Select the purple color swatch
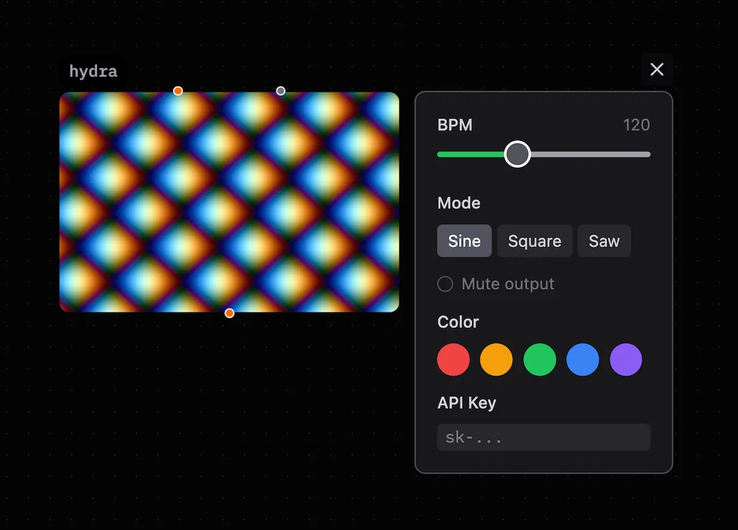Viewport: 738px width, 530px height. point(626,360)
